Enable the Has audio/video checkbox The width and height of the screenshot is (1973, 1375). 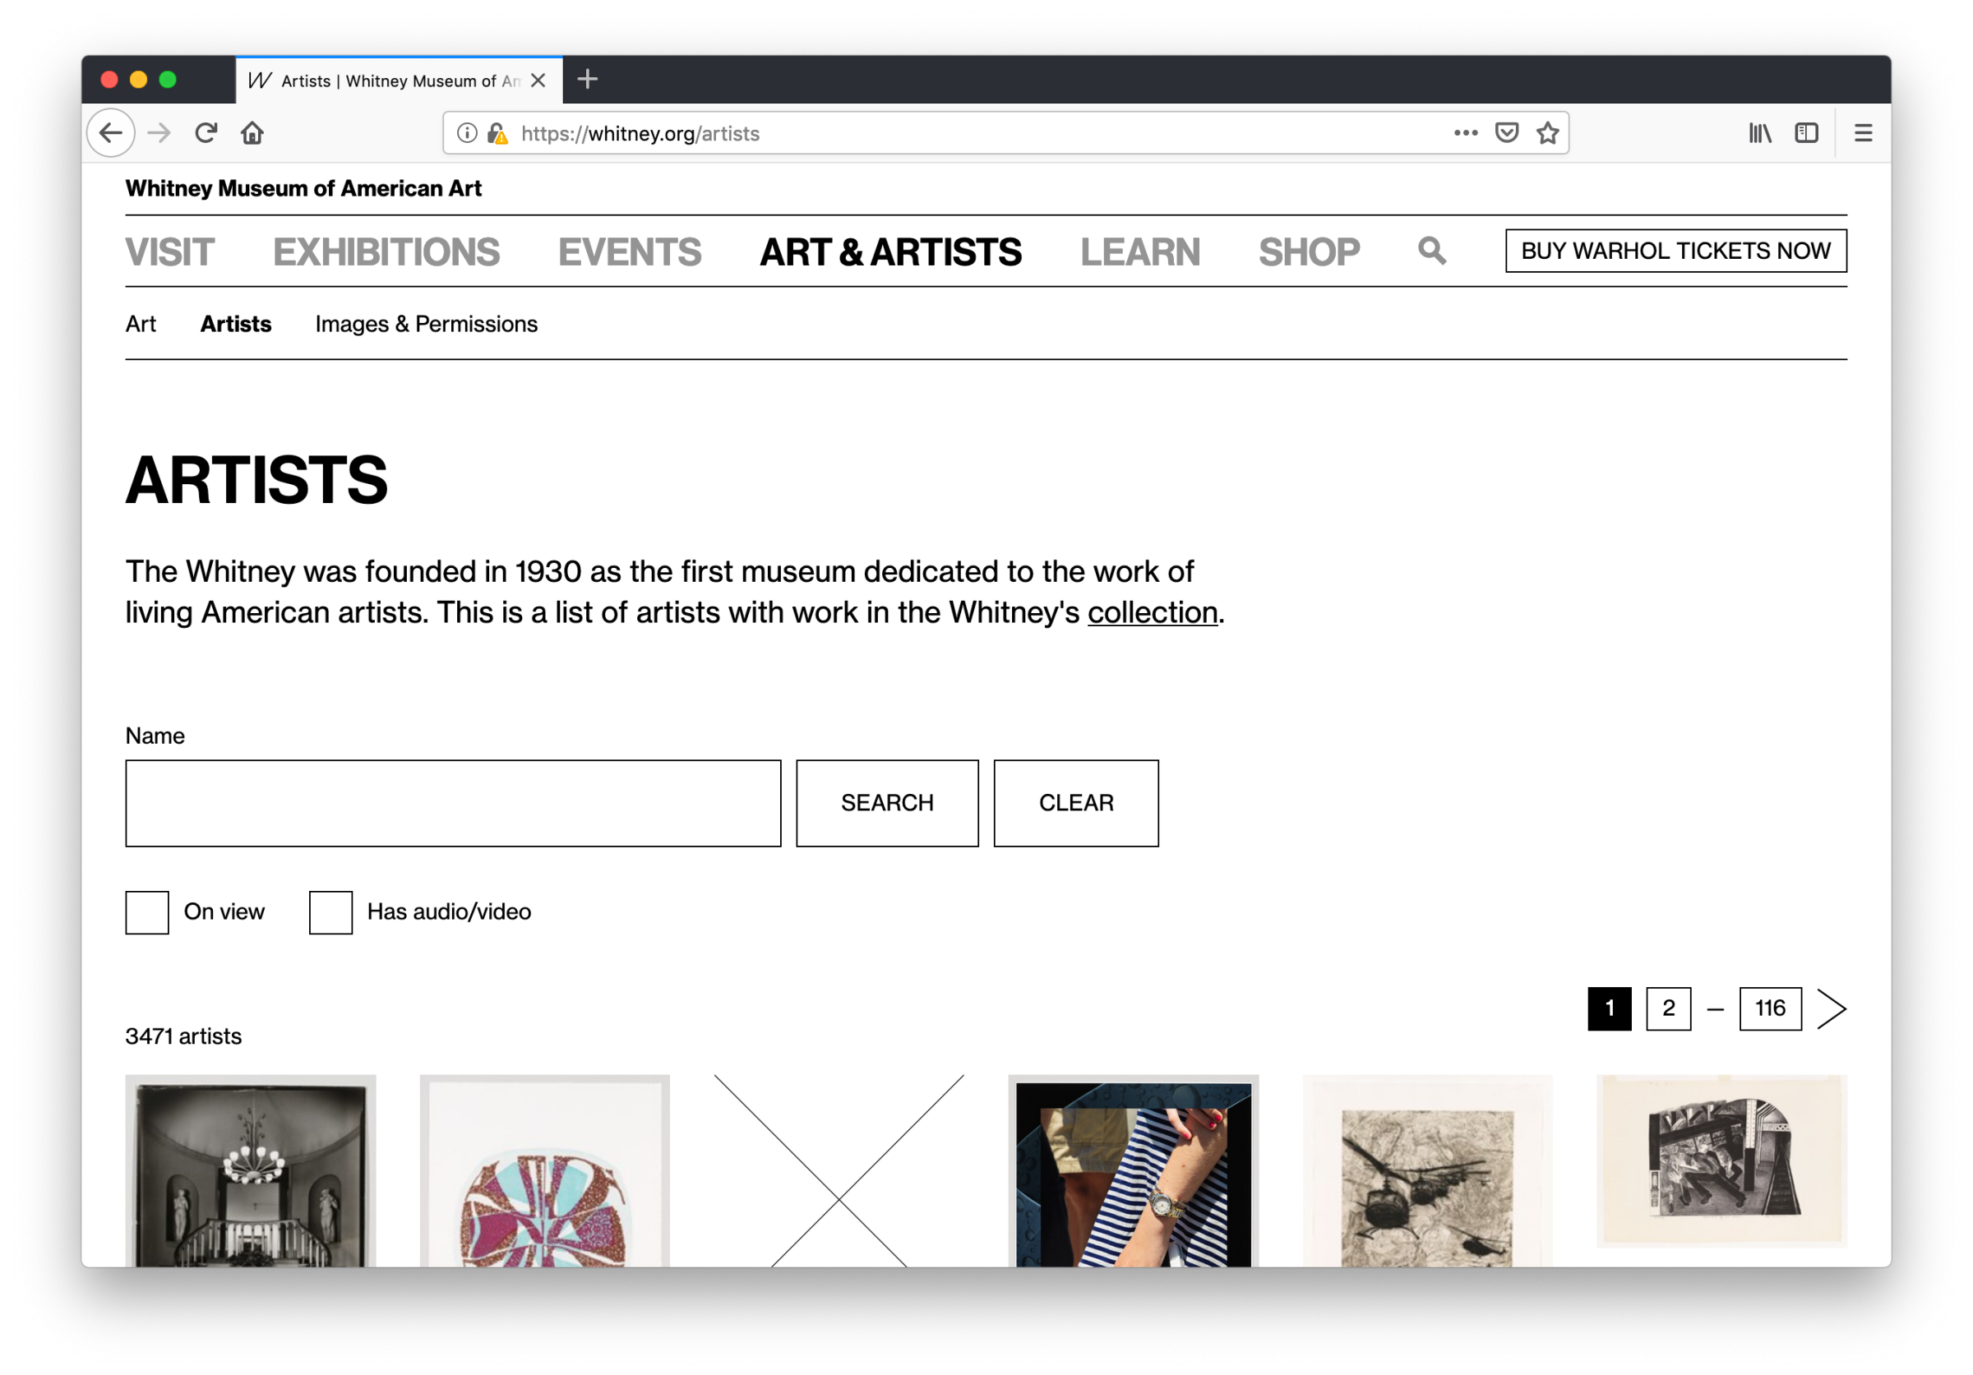pos(328,910)
